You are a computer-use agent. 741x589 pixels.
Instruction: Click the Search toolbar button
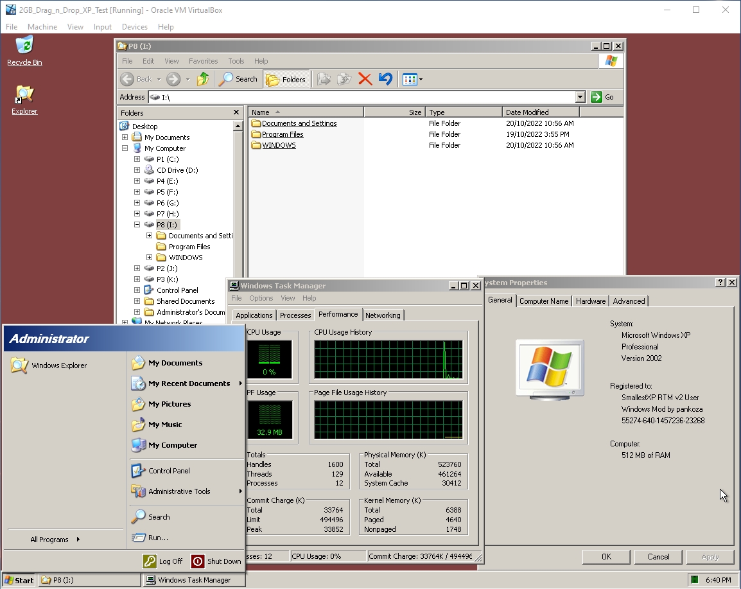[239, 79]
